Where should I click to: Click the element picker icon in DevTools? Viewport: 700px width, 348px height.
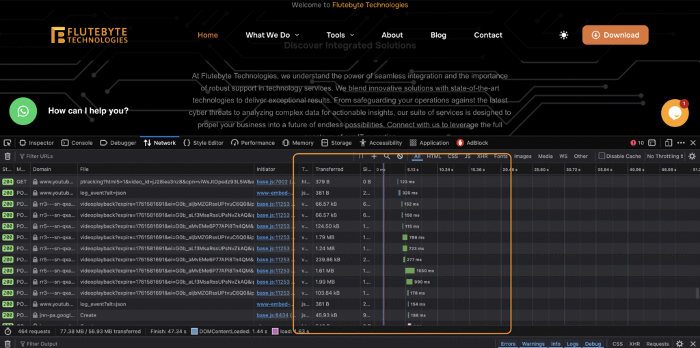8,143
